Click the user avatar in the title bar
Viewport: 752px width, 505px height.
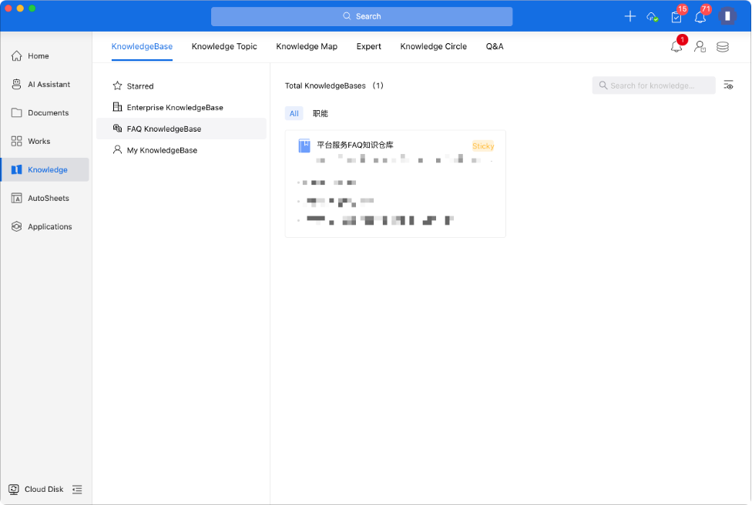tap(727, 16)
